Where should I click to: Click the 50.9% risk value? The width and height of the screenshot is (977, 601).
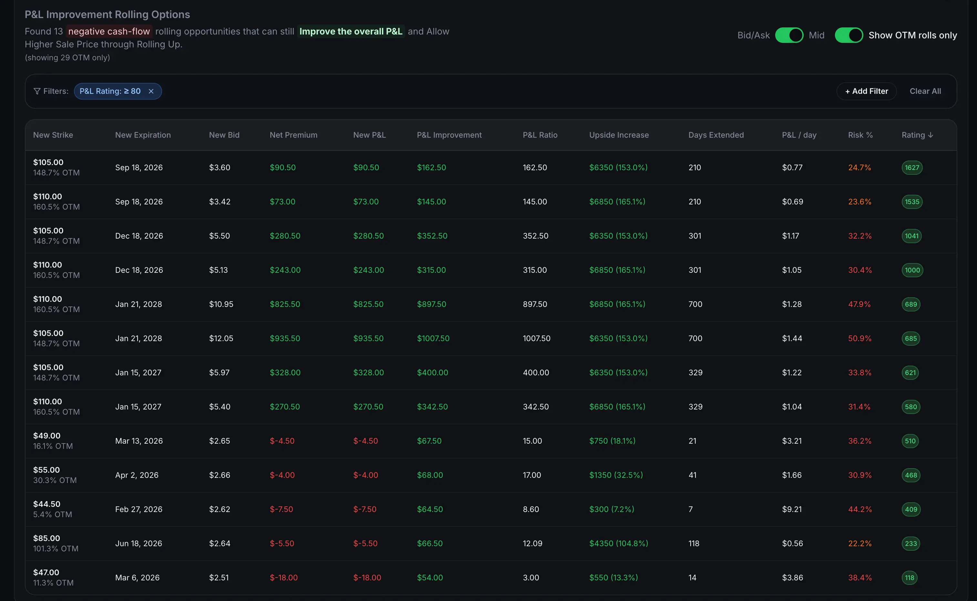(859, 339)
